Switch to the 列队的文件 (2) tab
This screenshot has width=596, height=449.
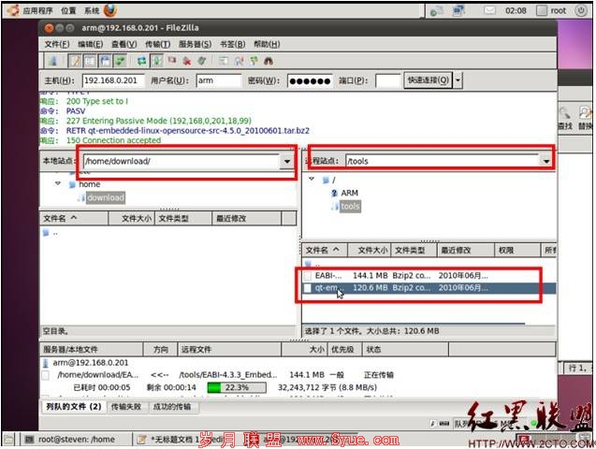click(x=74, y=407)
